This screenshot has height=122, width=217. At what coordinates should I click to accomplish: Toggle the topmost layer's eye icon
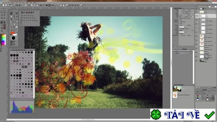197,12
